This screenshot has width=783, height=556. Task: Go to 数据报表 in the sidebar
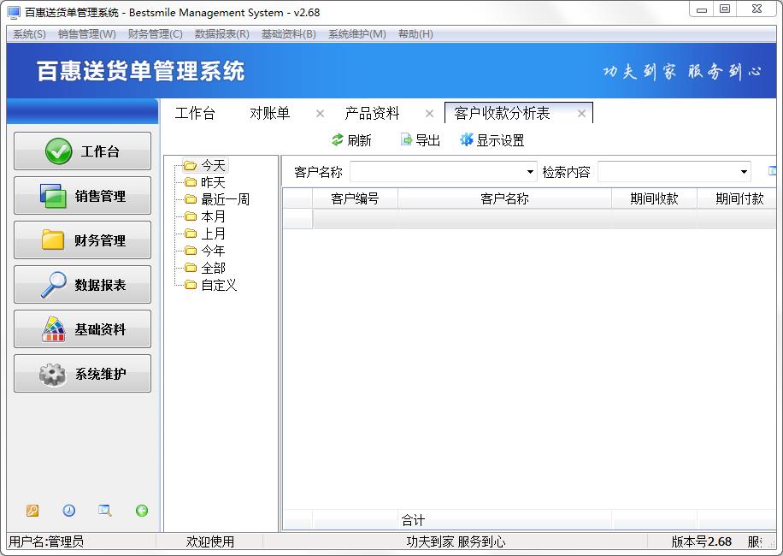click(83, 285)
